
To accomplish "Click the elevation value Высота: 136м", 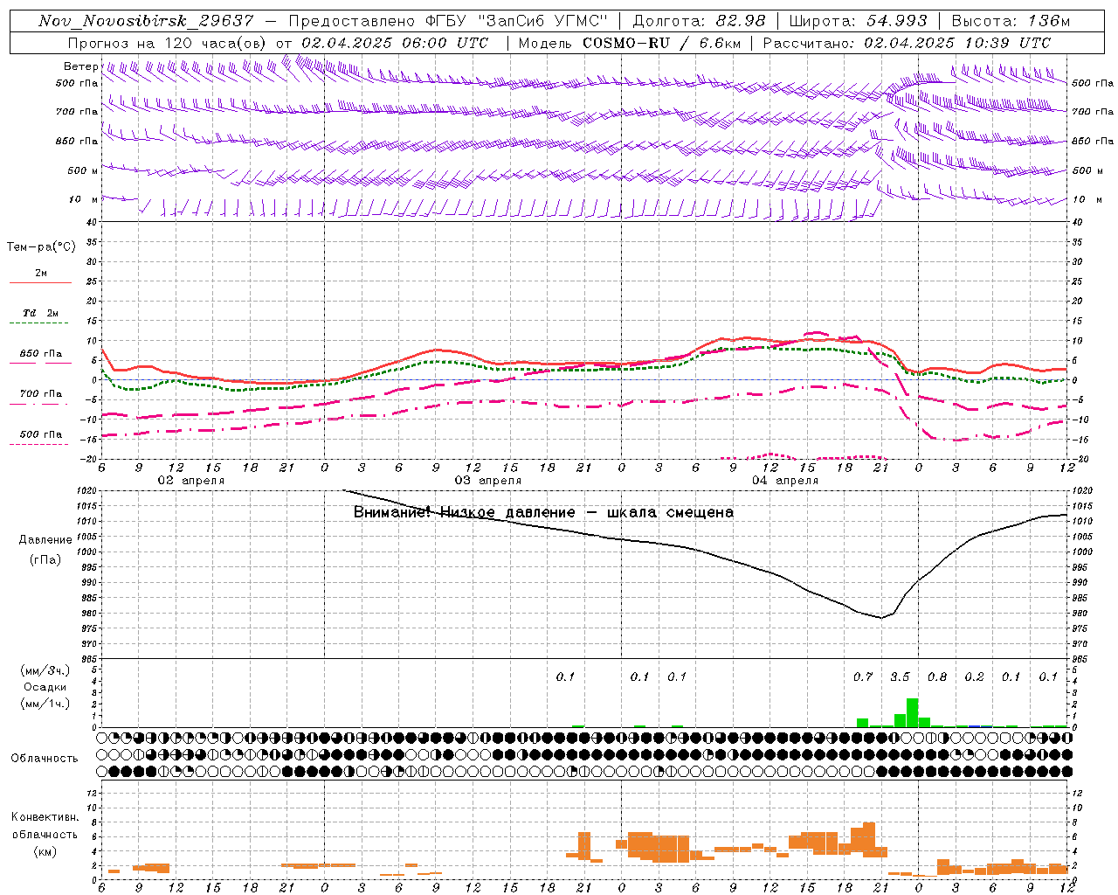I will tap(1011, 21).
